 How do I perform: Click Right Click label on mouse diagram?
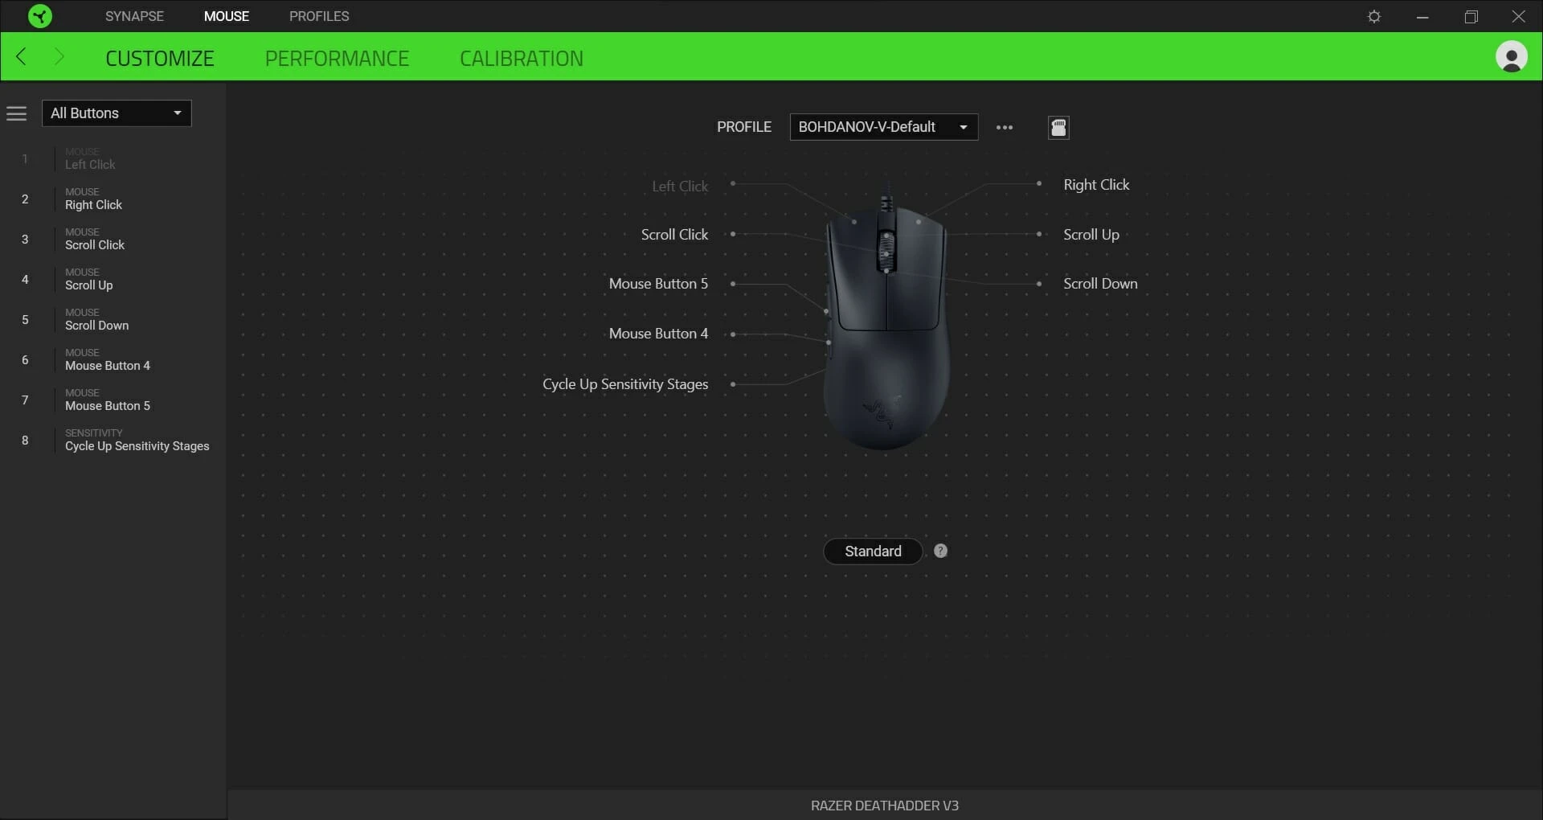click(x=1096, y=185)
